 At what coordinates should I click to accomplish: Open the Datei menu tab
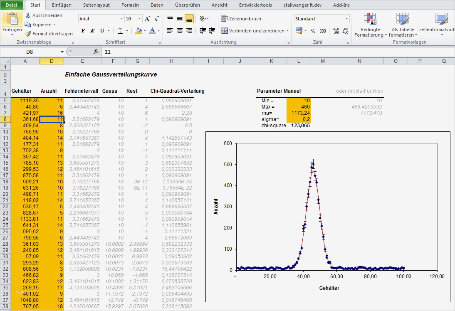12,5
